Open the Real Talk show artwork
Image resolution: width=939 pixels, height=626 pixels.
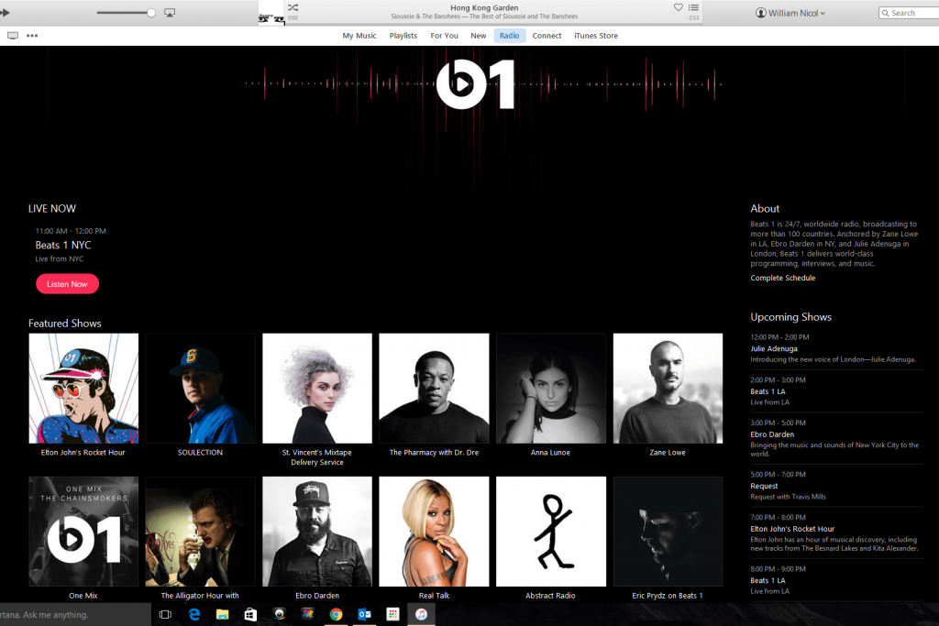pos(434,532)
